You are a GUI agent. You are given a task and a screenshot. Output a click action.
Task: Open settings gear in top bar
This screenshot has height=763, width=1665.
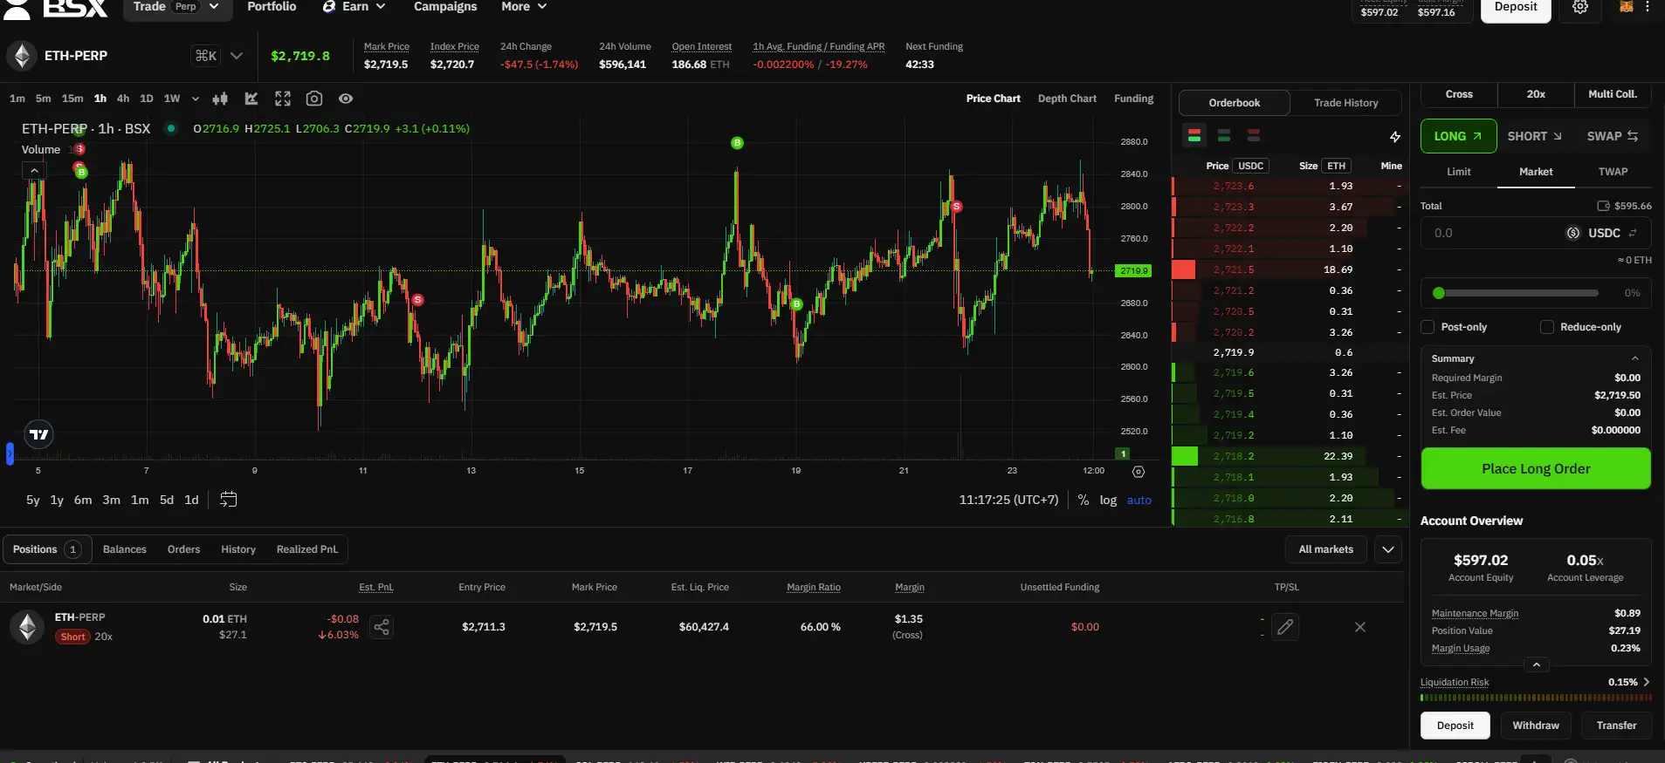[x=1580, y=7]
